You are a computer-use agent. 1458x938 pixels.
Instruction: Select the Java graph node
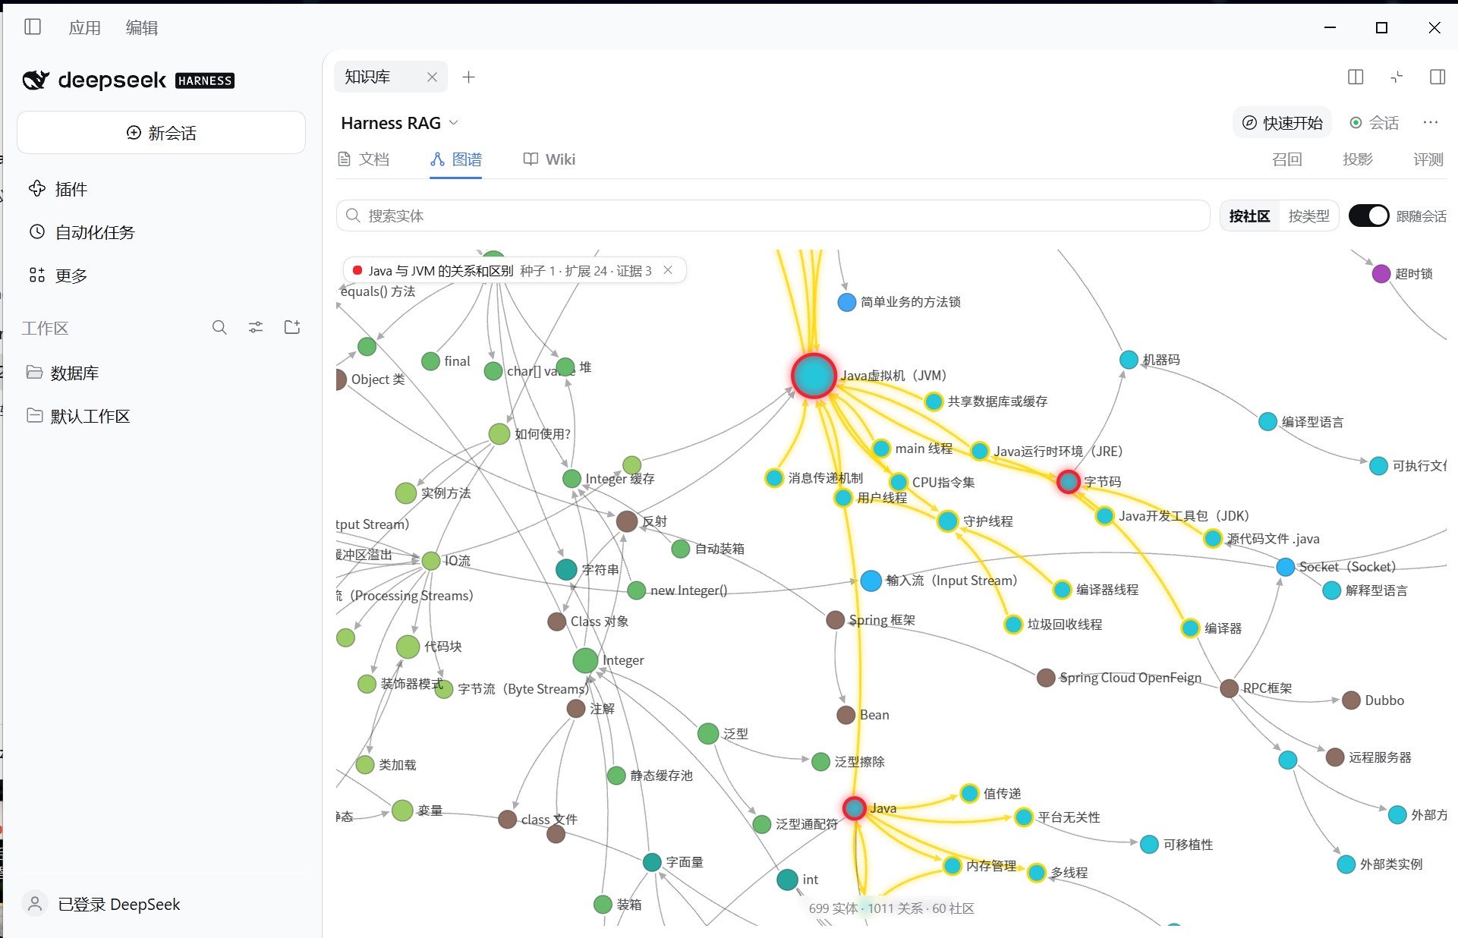coord(855,808)
